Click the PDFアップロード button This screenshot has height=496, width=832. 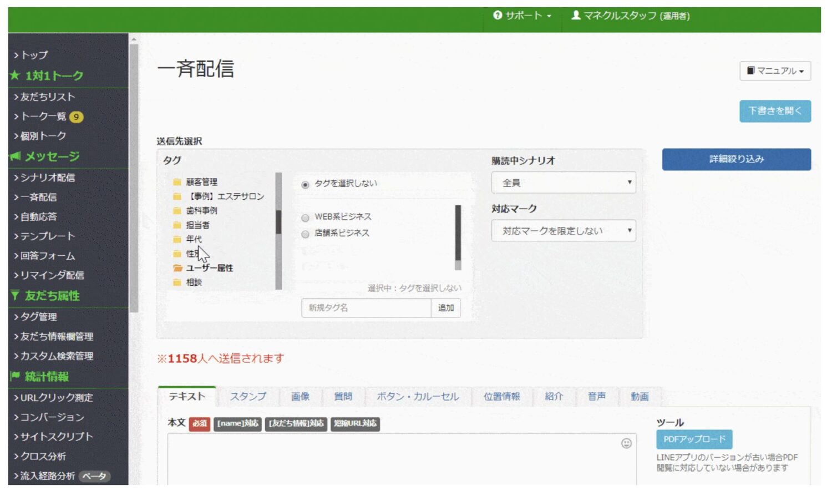(x=694, y=439)
